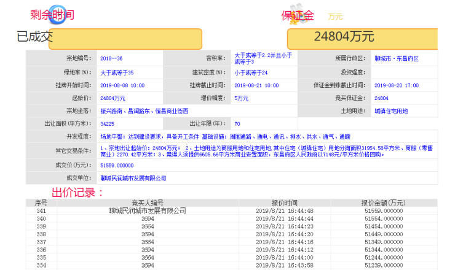Click the 已成交 status label

pyautogui.click(x=34, y=37)
